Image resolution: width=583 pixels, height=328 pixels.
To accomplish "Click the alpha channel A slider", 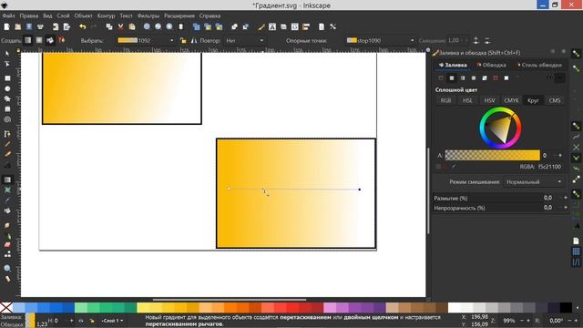I will click(493, 155).
